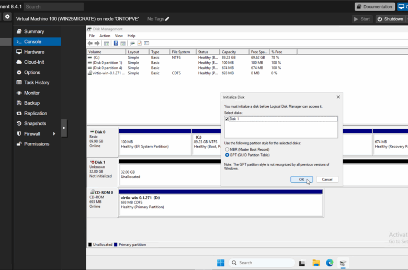408x270 pixels.
Task: Open File Explorer from the taskbar
Action: [x=316, y=263]
